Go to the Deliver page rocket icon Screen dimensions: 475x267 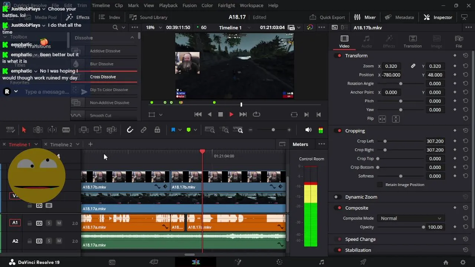click(363, 262)
